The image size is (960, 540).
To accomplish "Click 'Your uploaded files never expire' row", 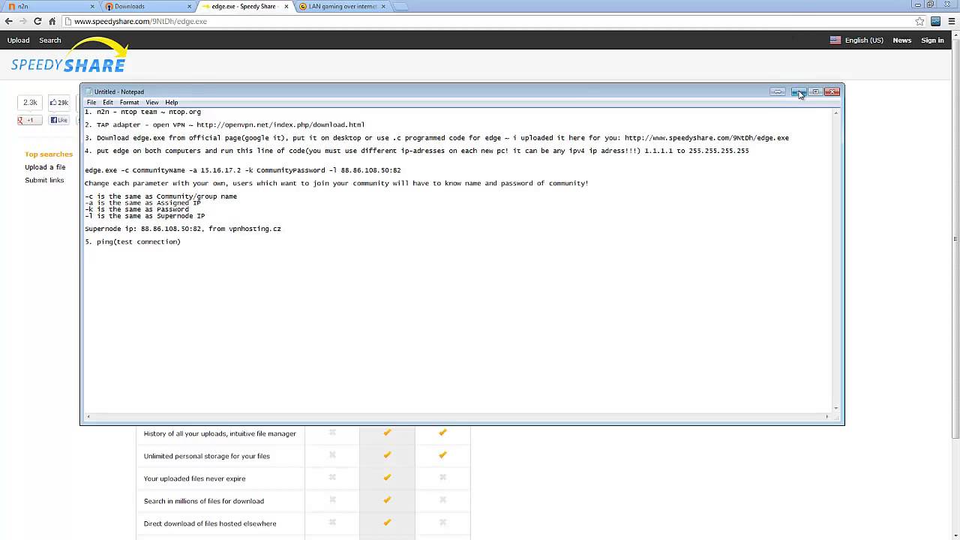I will coord(303,478).
